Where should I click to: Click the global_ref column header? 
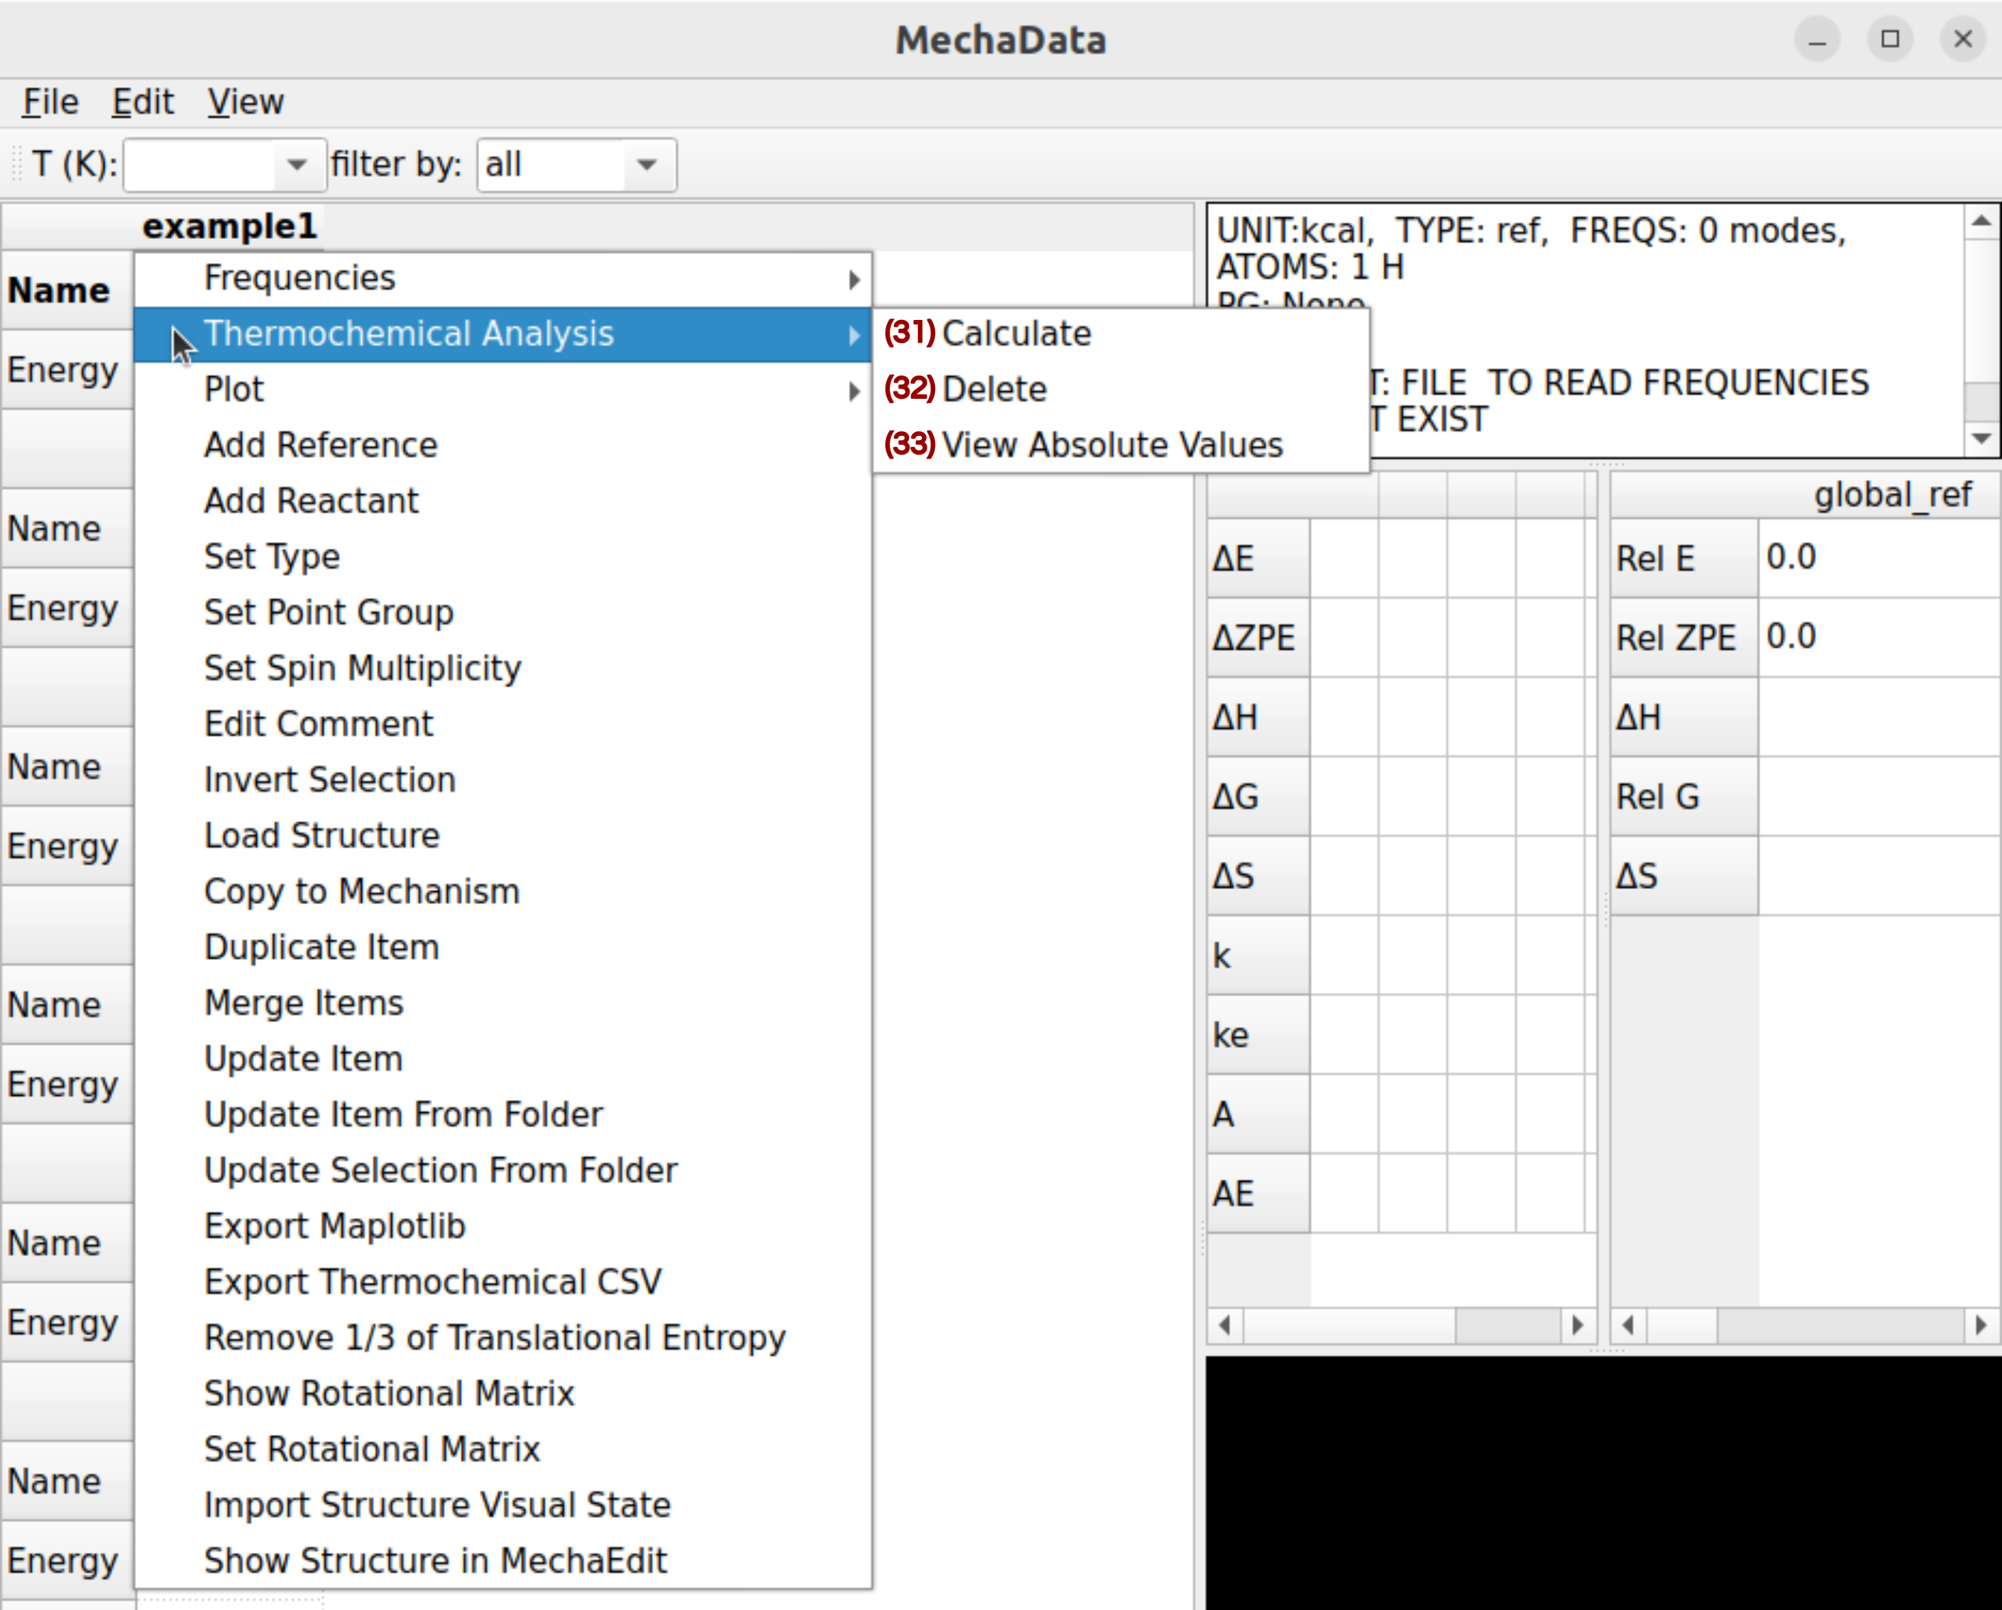[x=1879, y=495]
